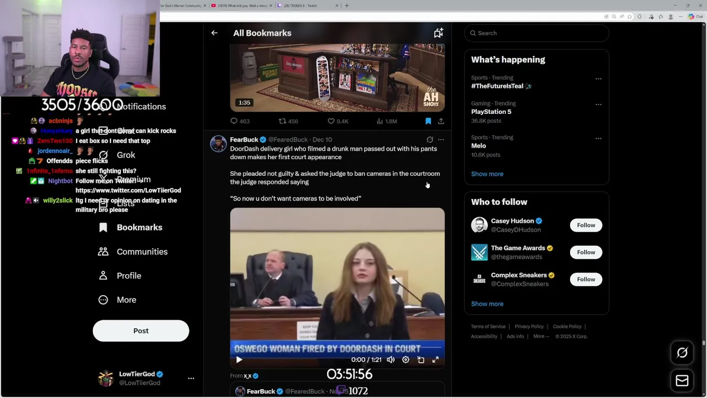Mute the DoorDash court video
The height and width of the screenshot is (398, 707).
(391, 360)
